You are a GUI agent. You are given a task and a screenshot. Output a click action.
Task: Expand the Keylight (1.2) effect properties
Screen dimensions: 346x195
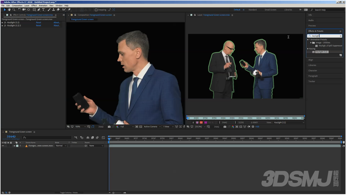(x=2, y=23)
